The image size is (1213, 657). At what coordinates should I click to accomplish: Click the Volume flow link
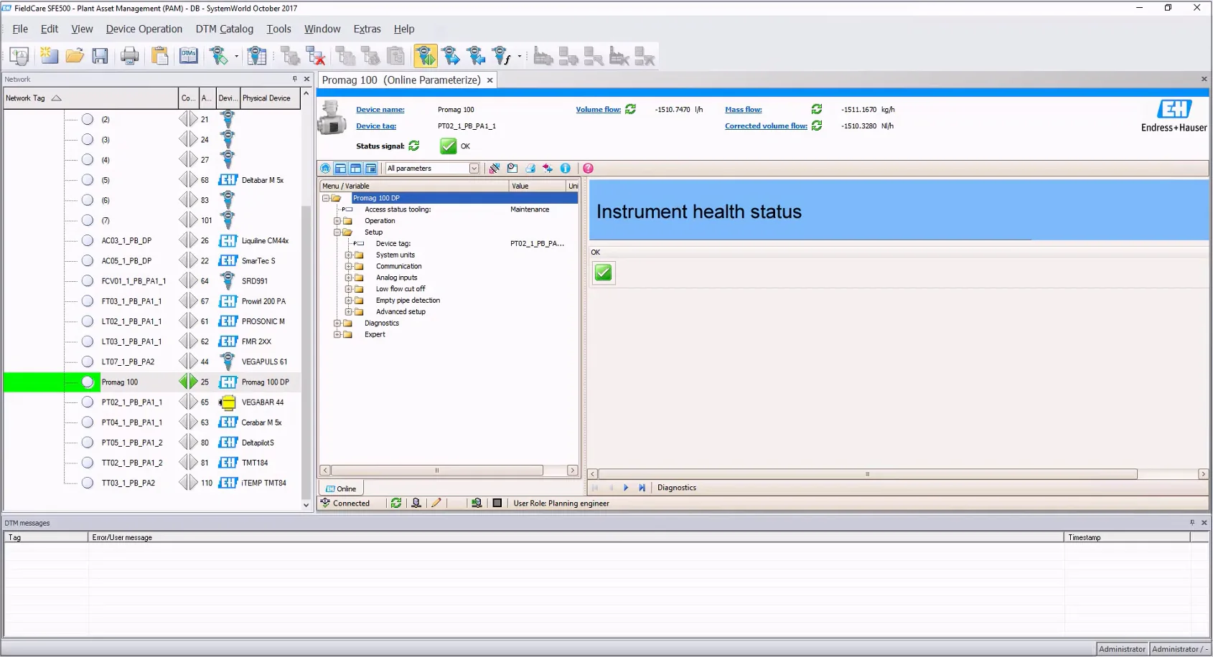pyautogui.click(x=599, y=110)
